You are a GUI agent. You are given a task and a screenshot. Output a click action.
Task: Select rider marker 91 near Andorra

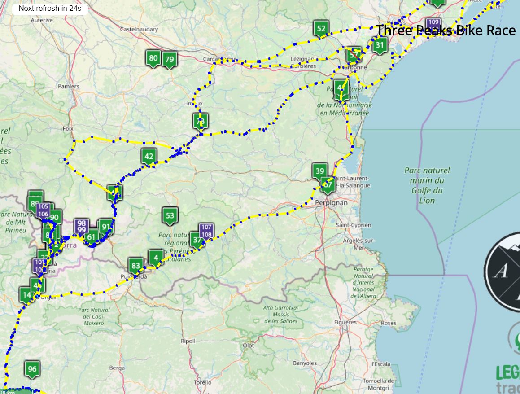click(106, 227)
